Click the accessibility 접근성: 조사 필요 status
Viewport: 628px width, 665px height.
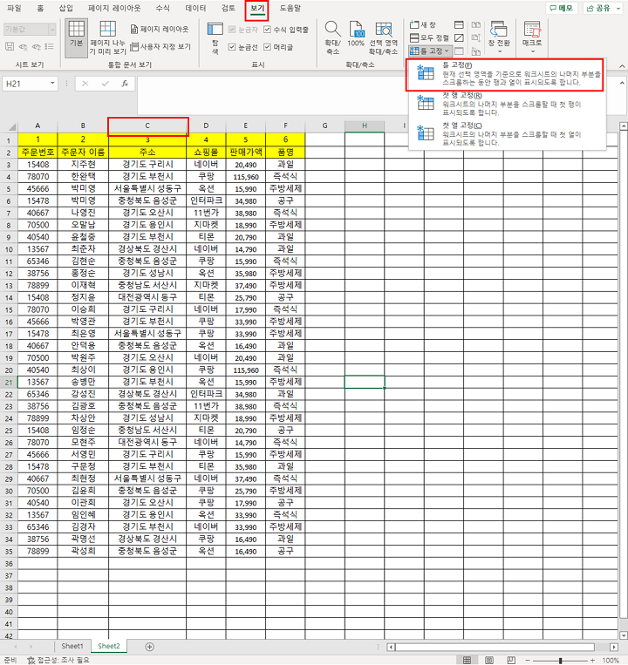(58, 660)
